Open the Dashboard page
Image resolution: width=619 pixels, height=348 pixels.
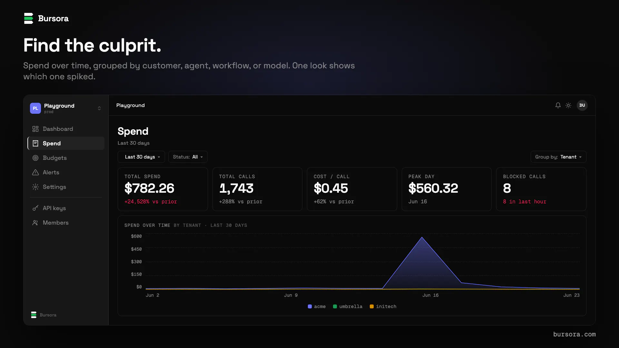(x=66, y=129)
